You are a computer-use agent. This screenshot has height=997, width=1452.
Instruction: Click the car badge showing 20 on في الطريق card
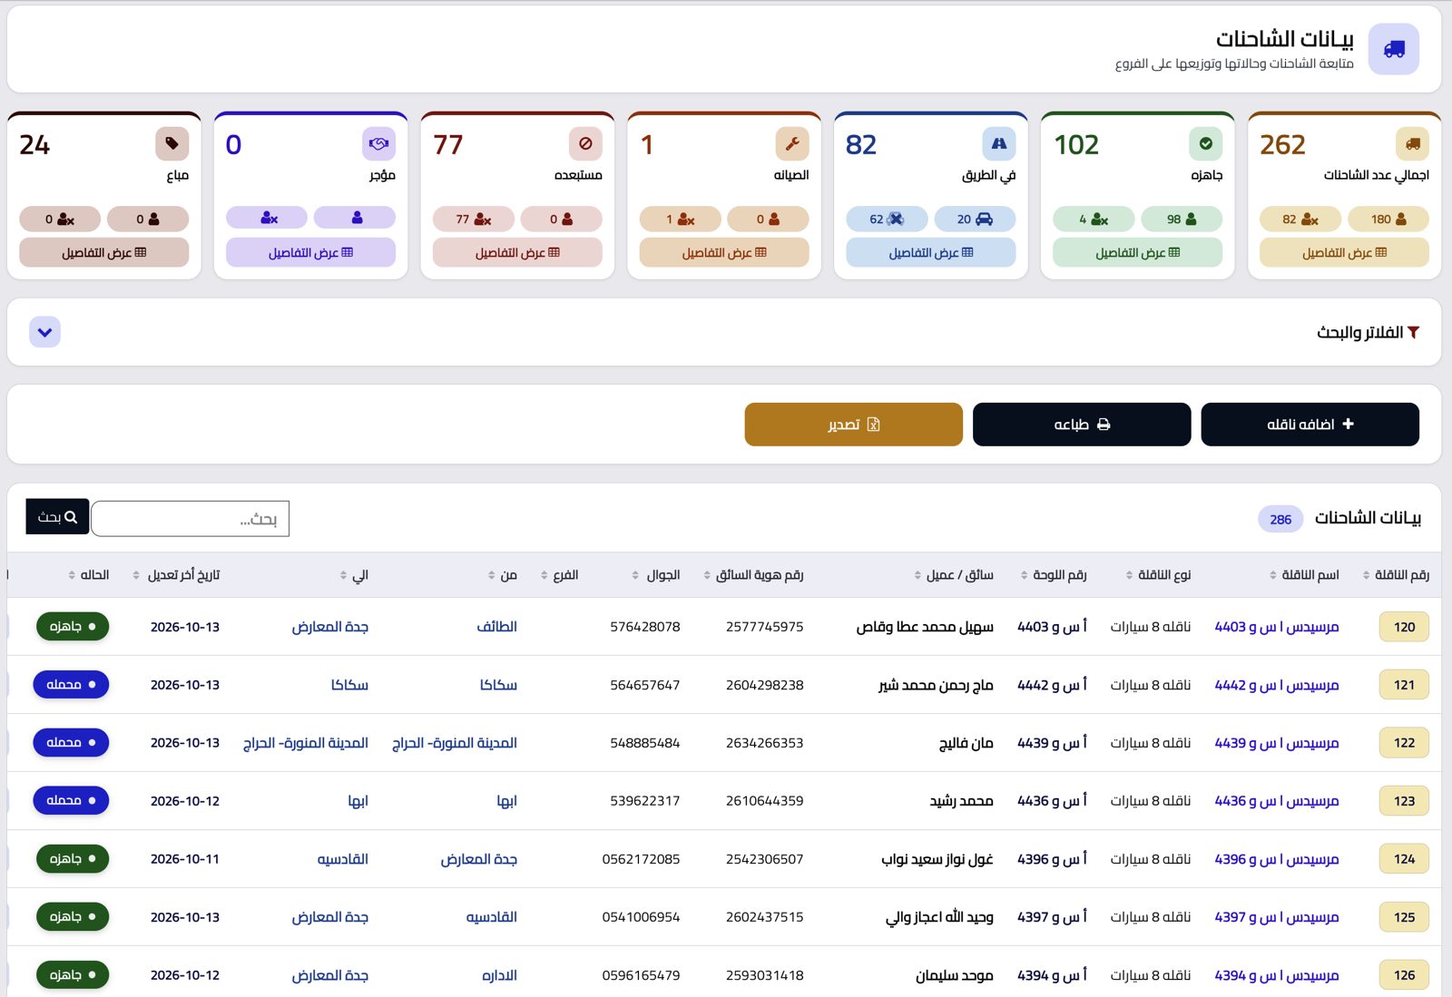(975, 219)
